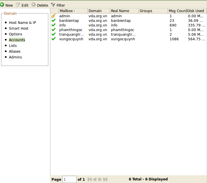The width and height of the screenshot is (207, 183).
Task: Sort by the Mailbox column header
Action: [x=73, y=11]
